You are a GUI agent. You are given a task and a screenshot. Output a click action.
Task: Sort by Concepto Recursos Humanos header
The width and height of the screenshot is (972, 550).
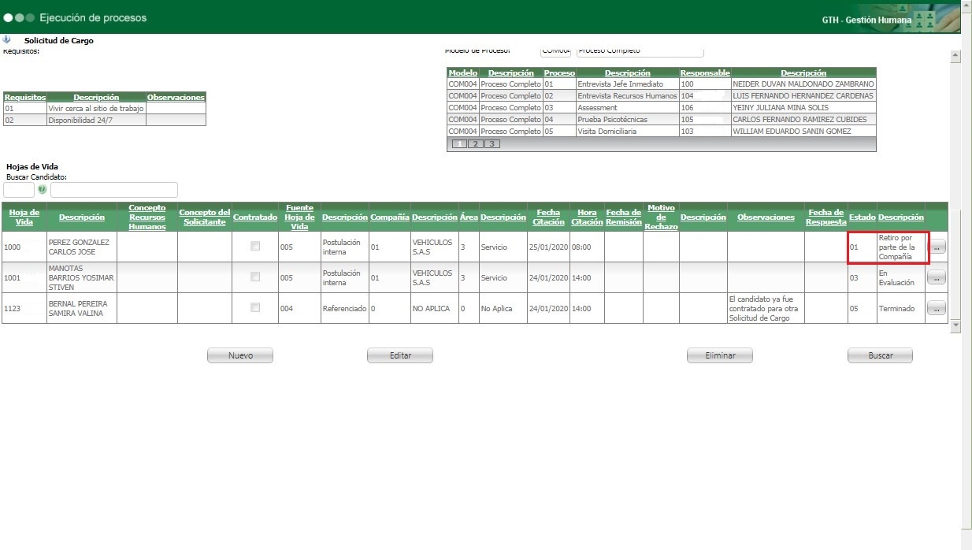(147, 217)
